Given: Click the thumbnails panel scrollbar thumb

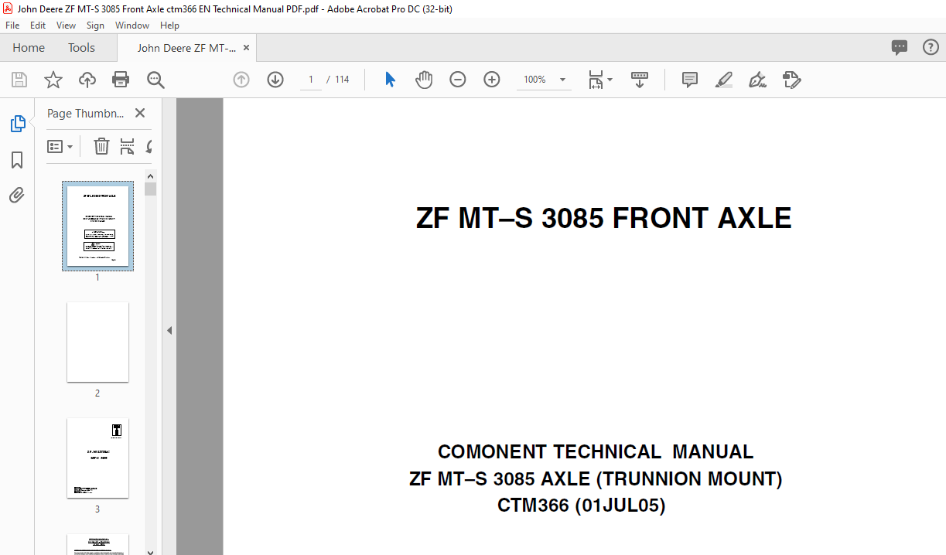Looking at the screenshot, I should tap(150, 189).
